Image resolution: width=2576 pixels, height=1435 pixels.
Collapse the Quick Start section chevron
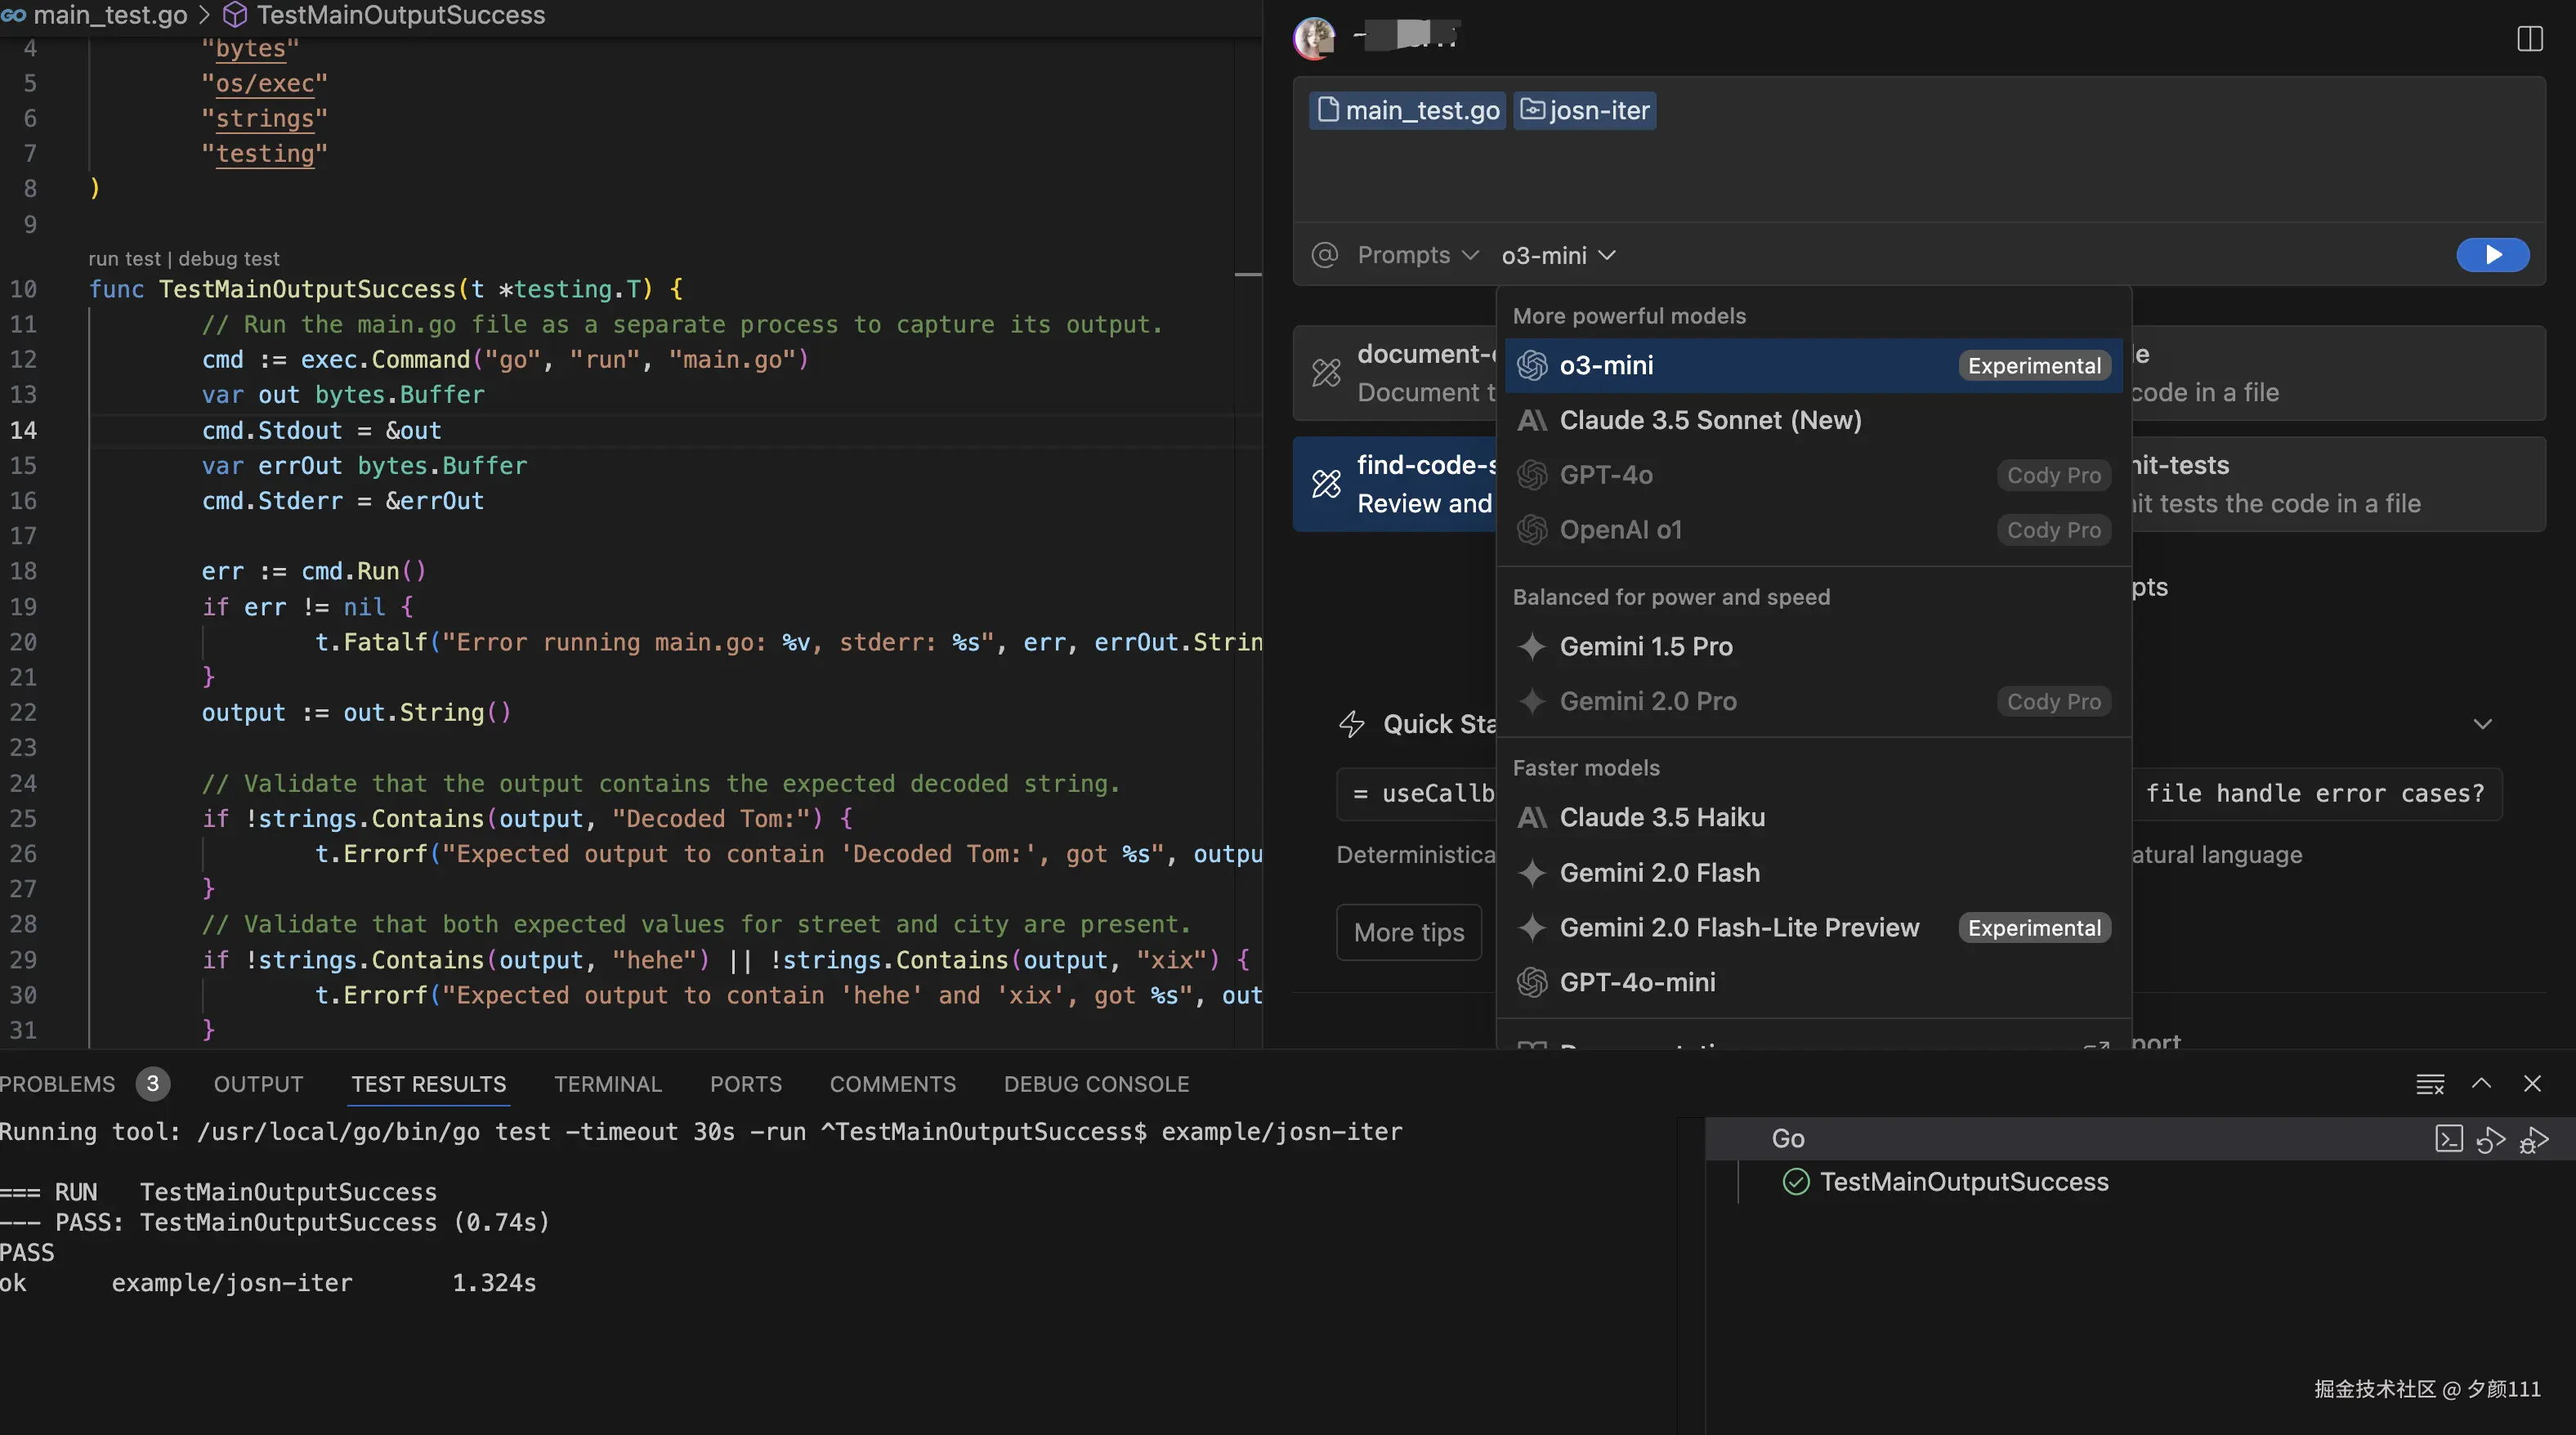click(2482, 724)
